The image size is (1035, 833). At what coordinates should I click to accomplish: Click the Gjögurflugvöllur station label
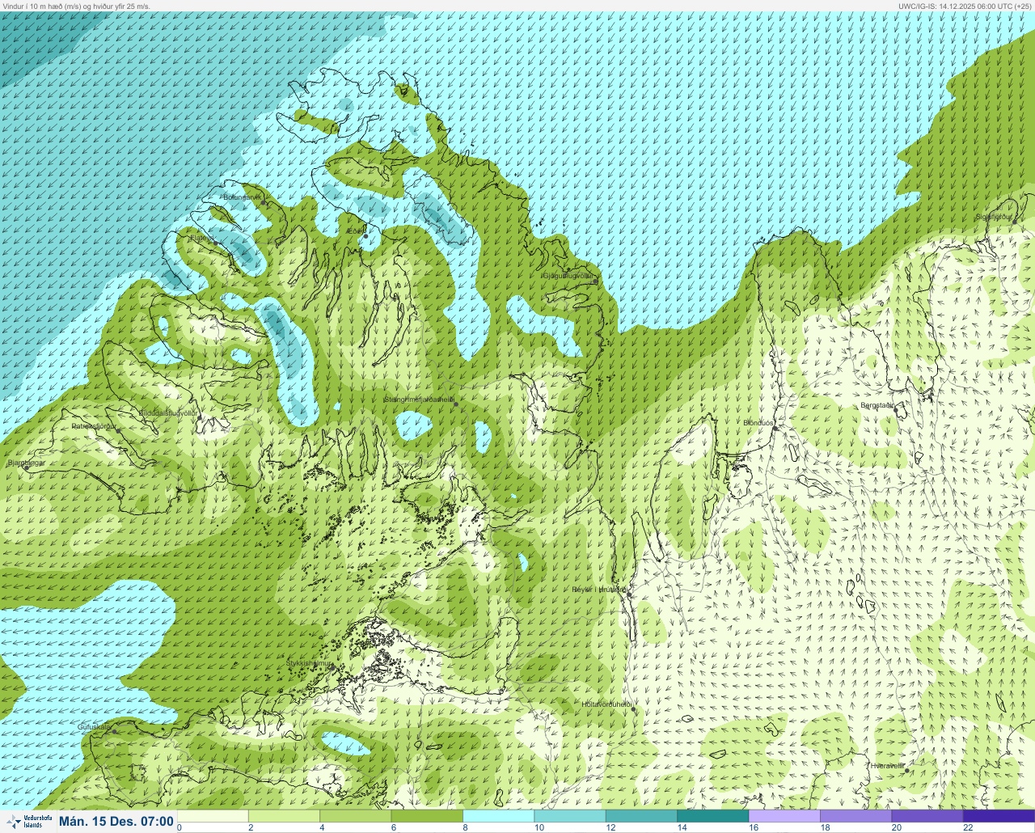(x=568, y=276)
